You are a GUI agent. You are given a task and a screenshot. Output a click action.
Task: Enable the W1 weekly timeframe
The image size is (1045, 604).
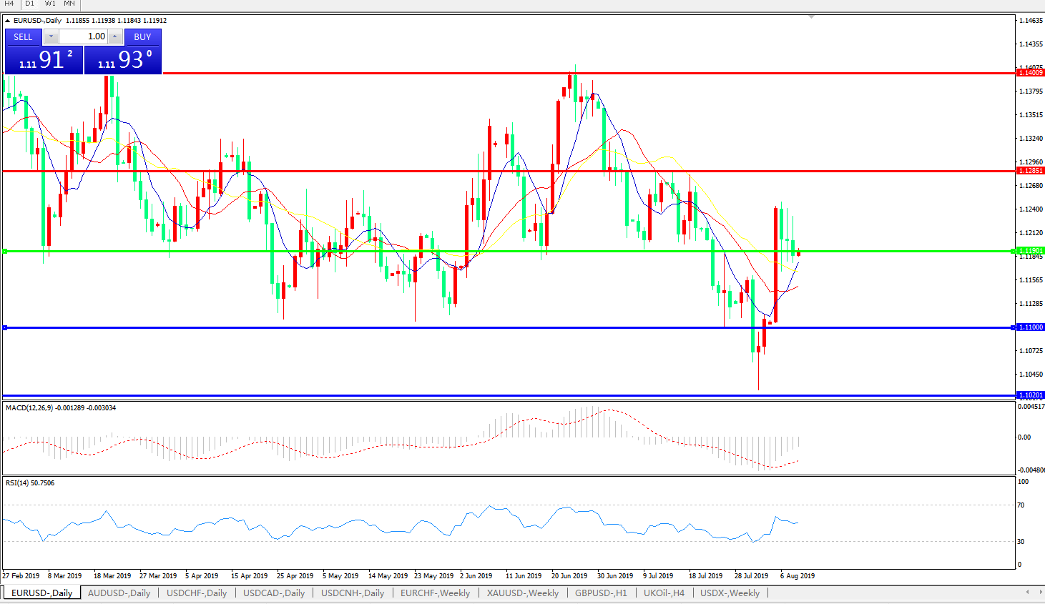pos(49,4)
